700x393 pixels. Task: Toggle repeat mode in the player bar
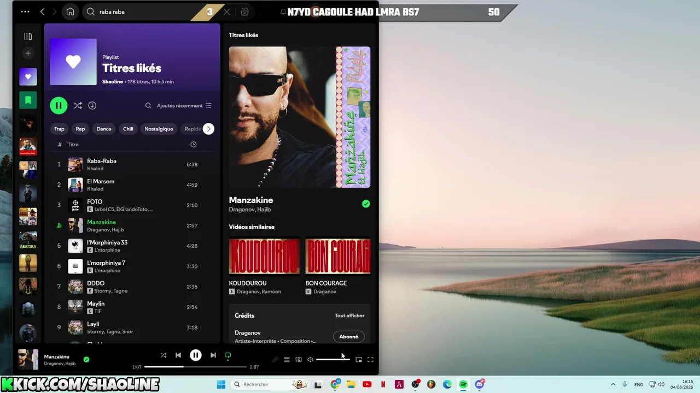pyautogui.click(x=228, y=355)
